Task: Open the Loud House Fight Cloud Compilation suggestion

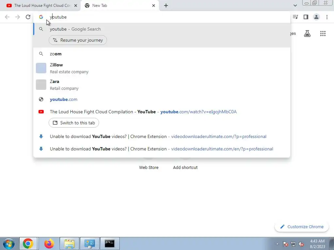Action: coord(162,112)
